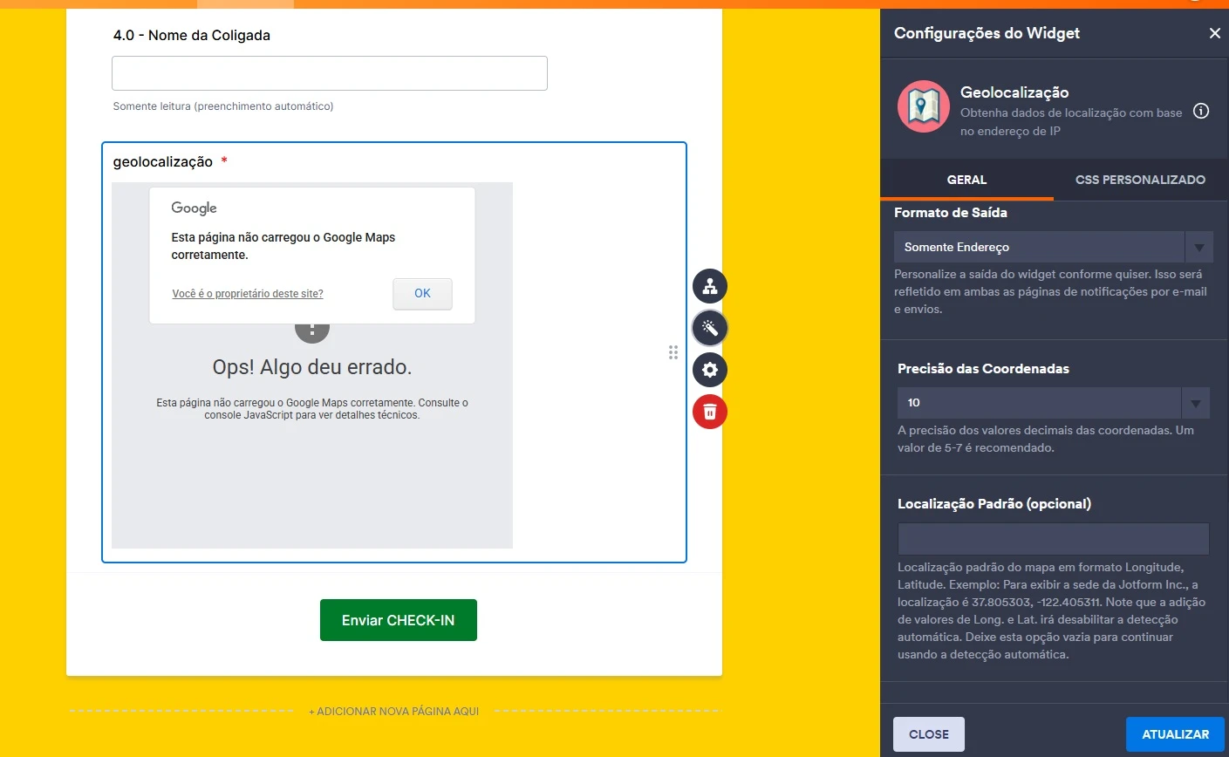
Task: Click the conditions (flowchart) icon beside the widget
Action: click(709, 286)
